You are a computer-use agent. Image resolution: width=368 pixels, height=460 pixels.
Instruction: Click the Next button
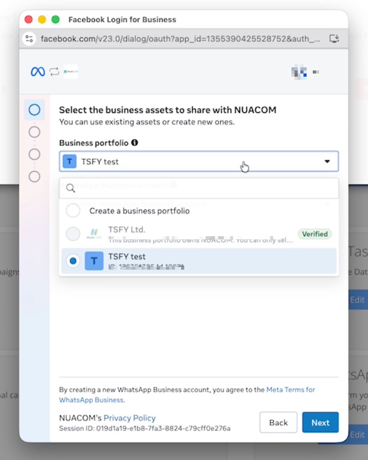pos(320,423)
